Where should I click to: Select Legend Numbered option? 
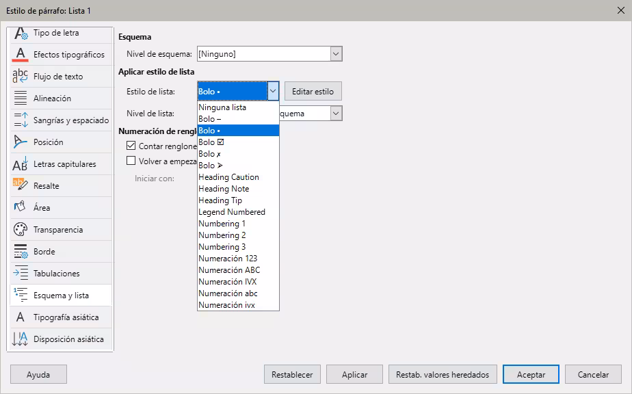(x=238, y=212)
